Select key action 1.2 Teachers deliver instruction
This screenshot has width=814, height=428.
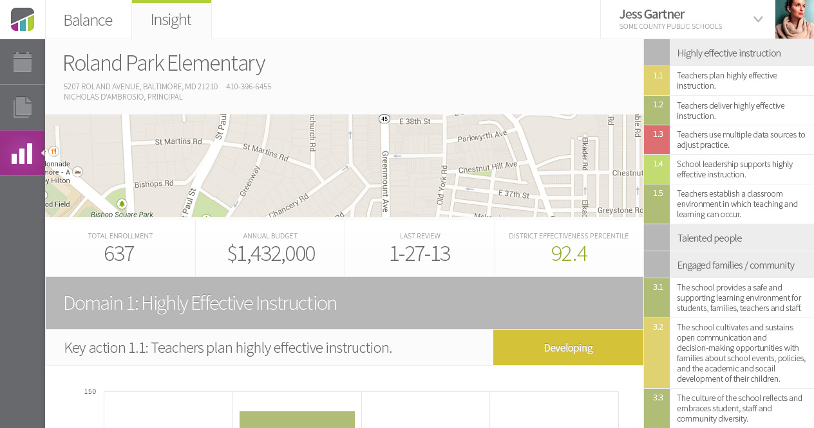pos(729,111)
